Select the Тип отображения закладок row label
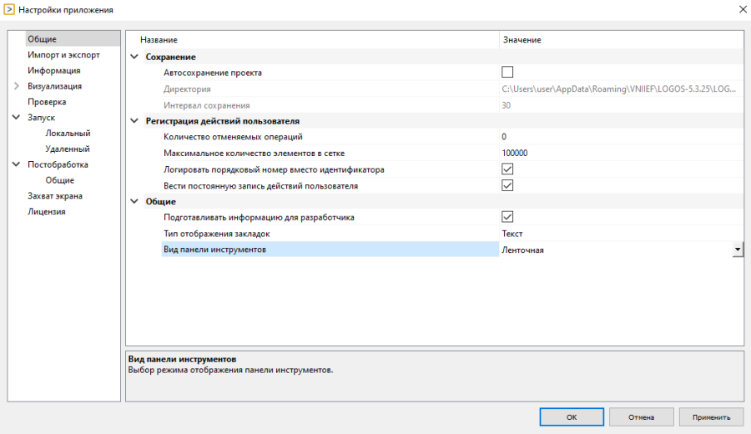This screenshot has width=751, height=434. pyautogui.click(x=216, y=234)
